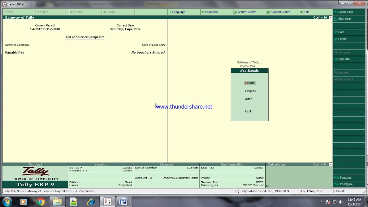Click the calculator input prompt 1>
The width and height of the screenshot is (368, 207).
coord(267,186)
